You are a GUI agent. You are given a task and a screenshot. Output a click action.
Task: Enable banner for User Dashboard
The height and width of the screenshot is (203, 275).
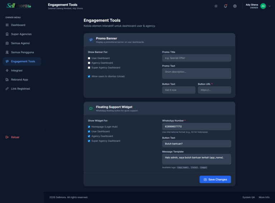tap(89, 58)
